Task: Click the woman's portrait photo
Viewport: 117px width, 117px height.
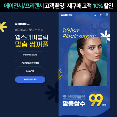Action: tap(87, 62)
